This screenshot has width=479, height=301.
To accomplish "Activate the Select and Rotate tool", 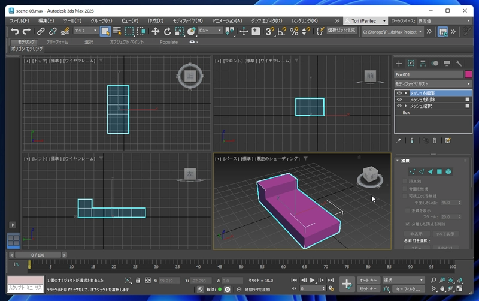I will click(167, 31).
